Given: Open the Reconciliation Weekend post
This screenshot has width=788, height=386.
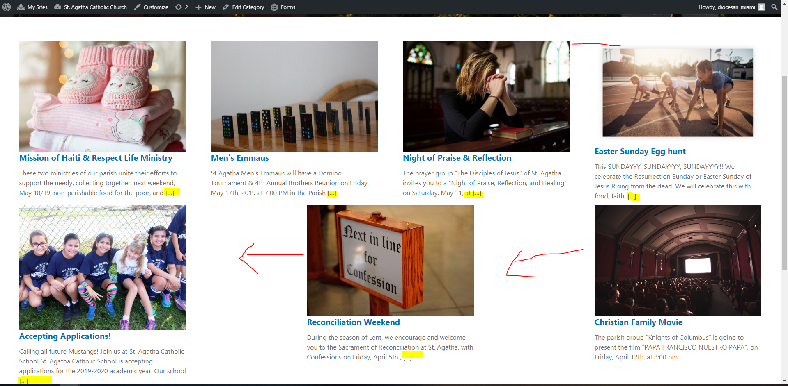Looking at the screenshot, I should tap(353, 322).
